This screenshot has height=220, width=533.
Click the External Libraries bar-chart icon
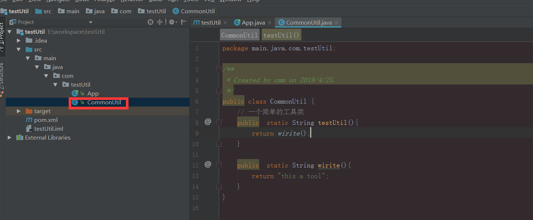click(x=20, y=137)
